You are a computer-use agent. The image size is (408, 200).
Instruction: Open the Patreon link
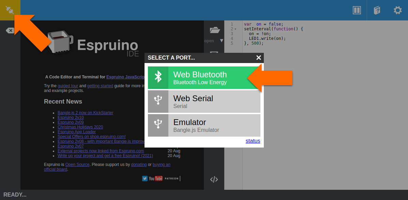171,179
